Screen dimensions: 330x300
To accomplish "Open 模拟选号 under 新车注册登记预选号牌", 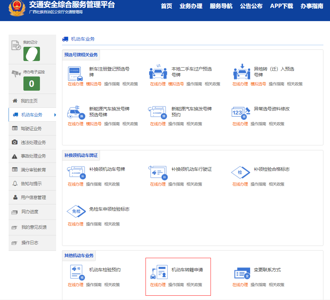I will tap(93, 84).
